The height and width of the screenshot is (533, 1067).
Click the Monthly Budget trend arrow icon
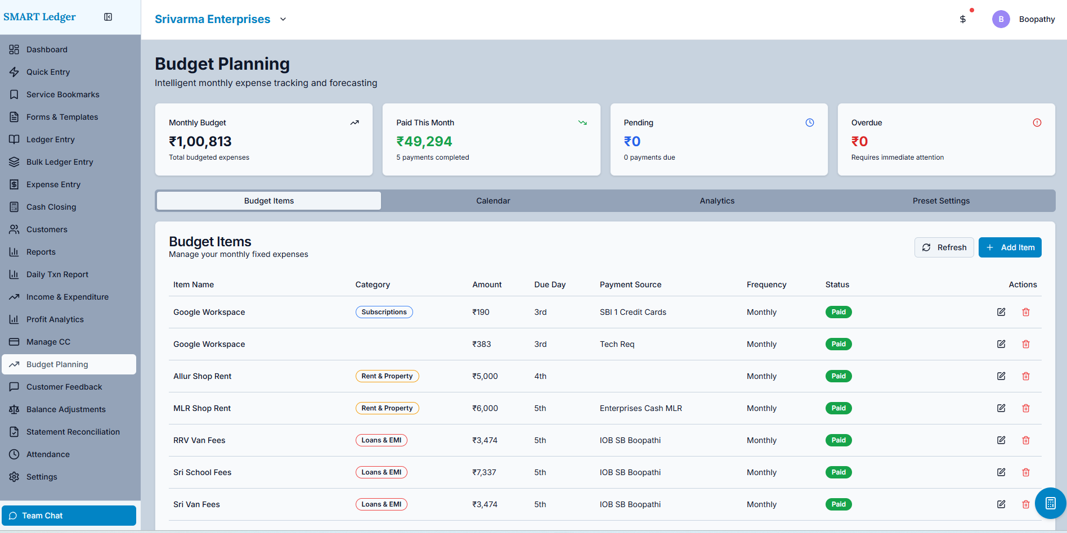tap(355, 123)
